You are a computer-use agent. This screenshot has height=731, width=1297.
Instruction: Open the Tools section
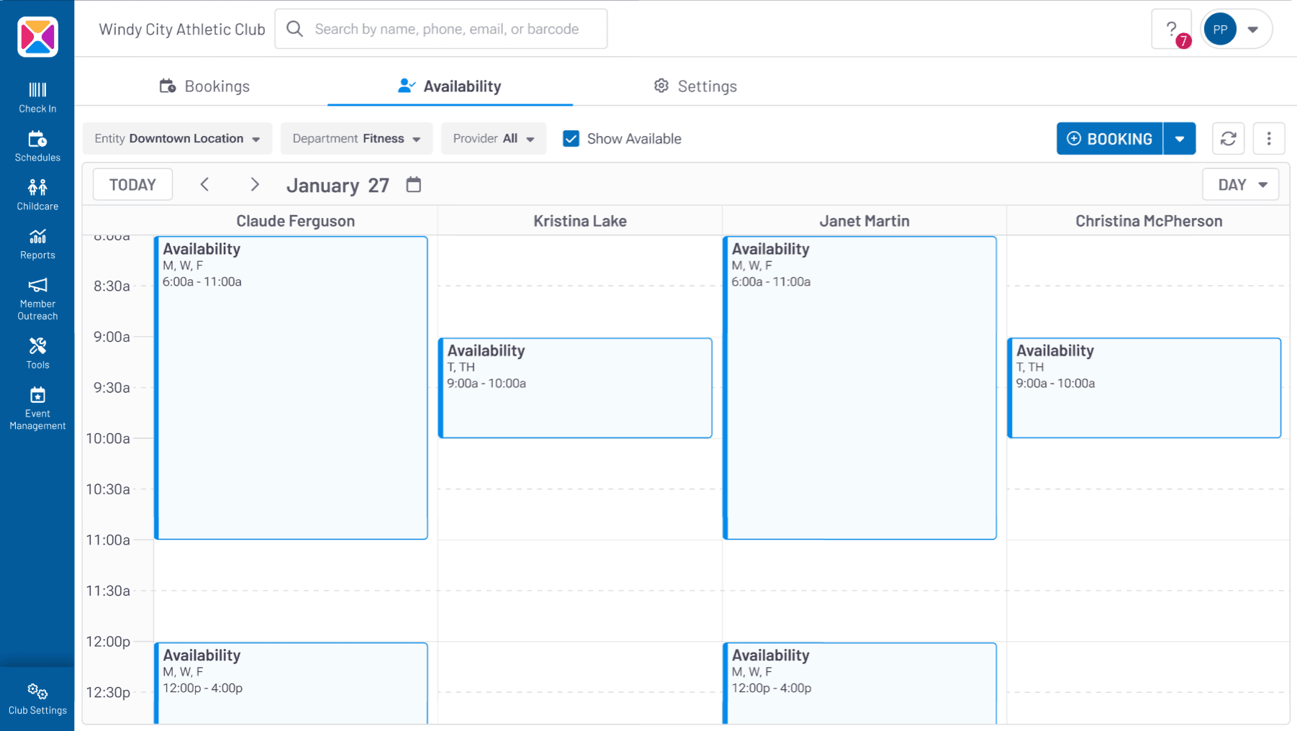(x=37, y=350)
